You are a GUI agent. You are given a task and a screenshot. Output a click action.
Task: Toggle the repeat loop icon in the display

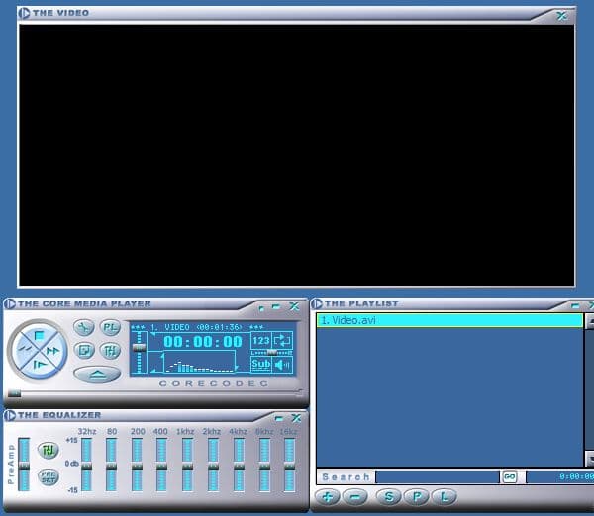click(x=282, y=340)
